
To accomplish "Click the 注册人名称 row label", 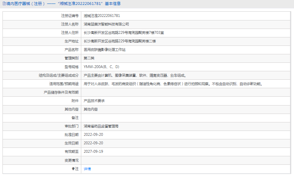I will (x=70, y=24).
